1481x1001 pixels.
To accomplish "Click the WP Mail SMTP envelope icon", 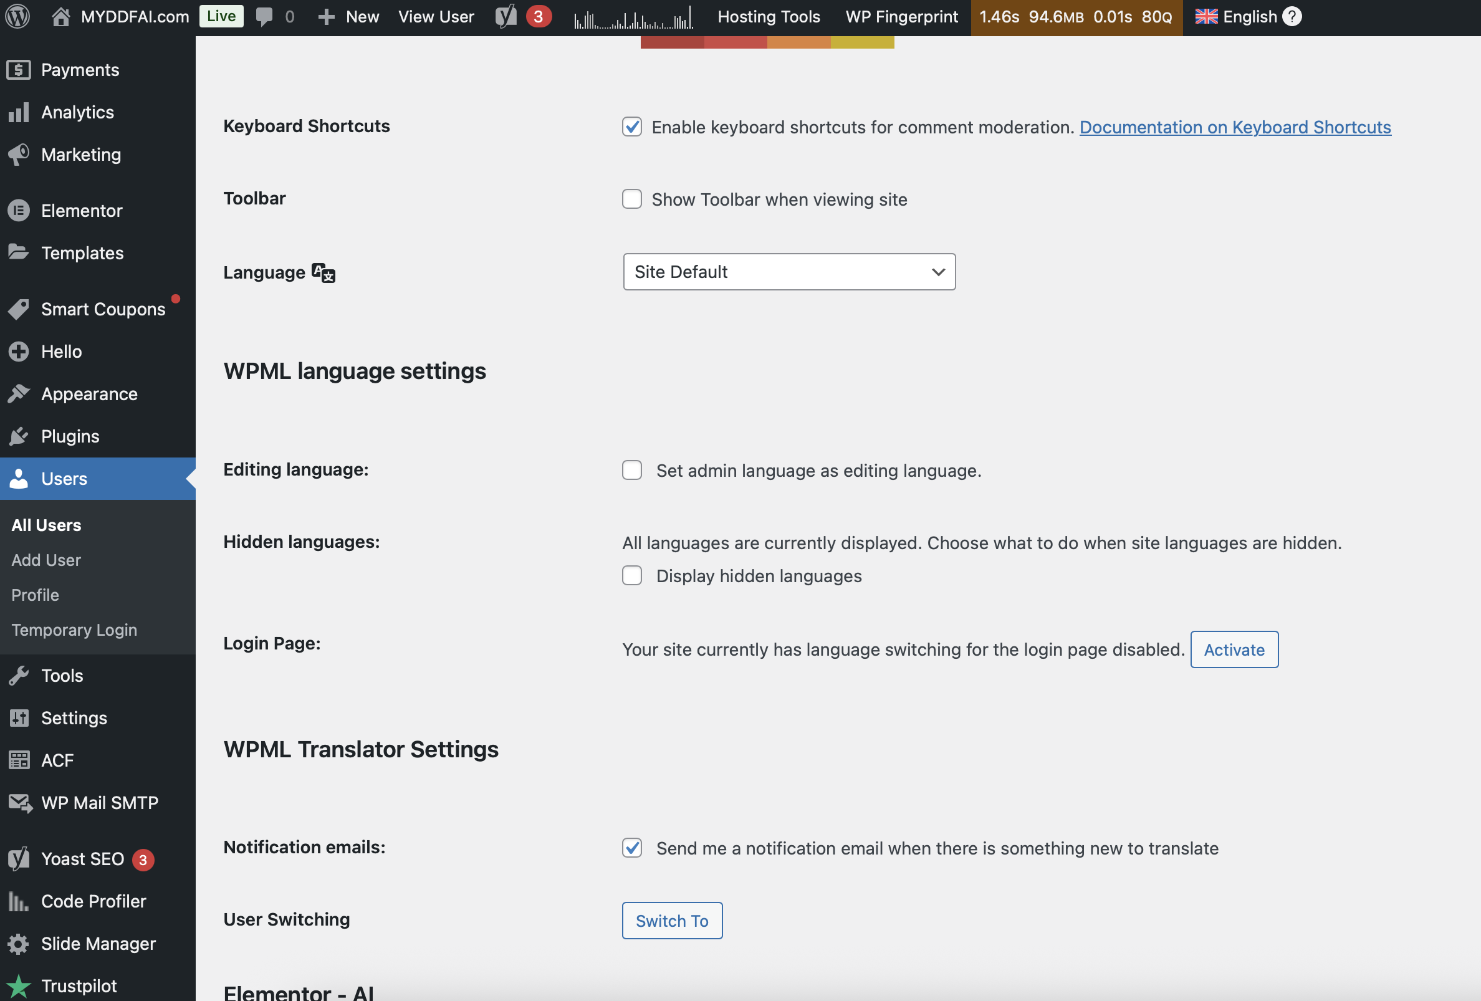I will coord(20,803).
